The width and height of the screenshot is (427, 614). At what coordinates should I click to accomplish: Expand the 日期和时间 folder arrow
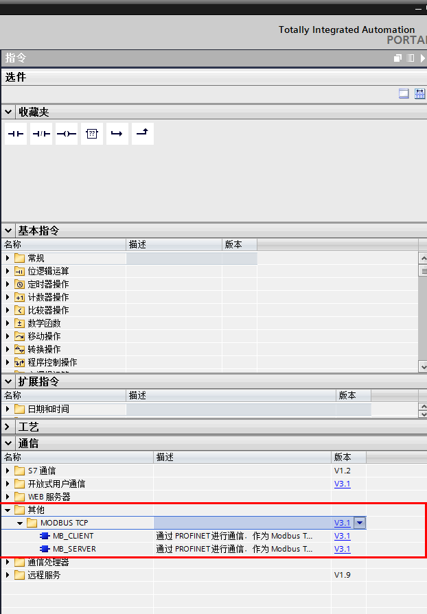[x=8, y=409]
